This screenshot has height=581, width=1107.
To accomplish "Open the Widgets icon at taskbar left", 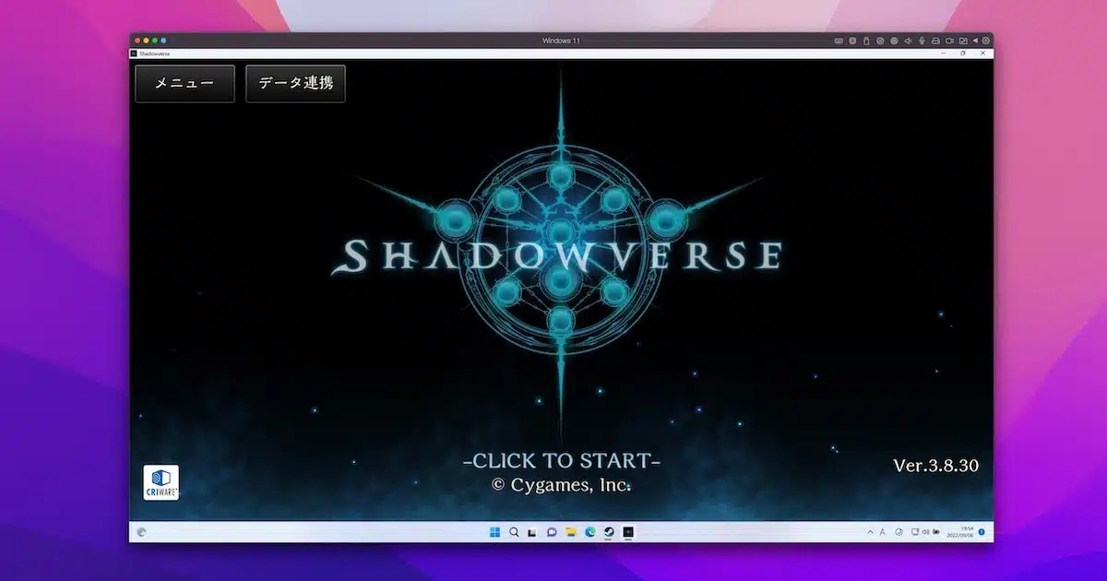I will [x=142, y=532].
